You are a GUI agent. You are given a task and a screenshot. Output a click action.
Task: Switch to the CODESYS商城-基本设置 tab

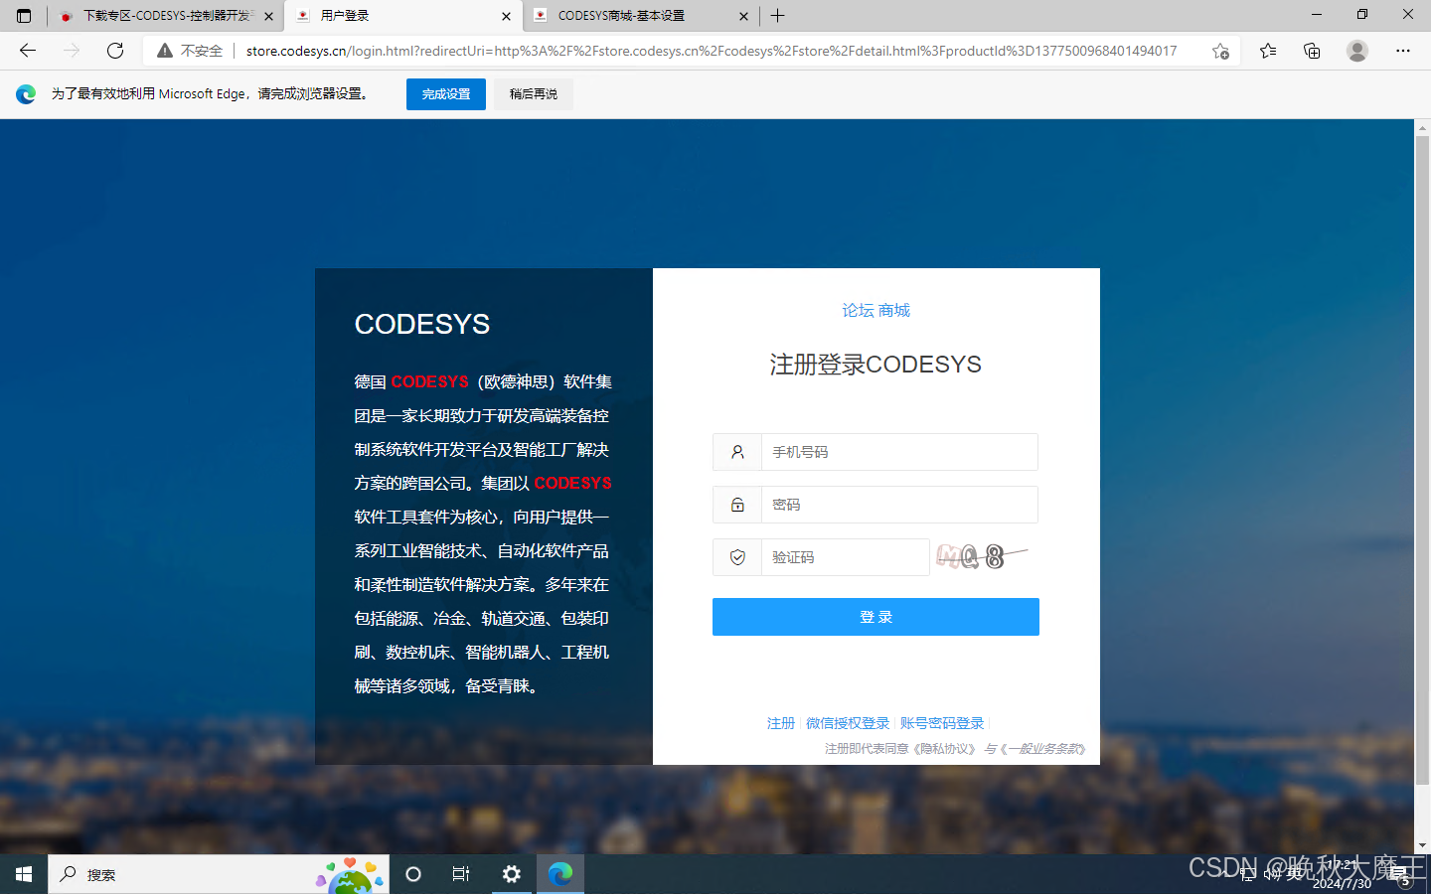[x=640, y=16]
